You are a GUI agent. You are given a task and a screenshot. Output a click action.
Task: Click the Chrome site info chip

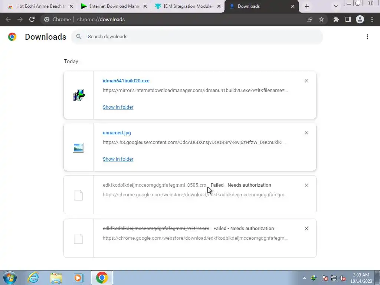(58, 19)
